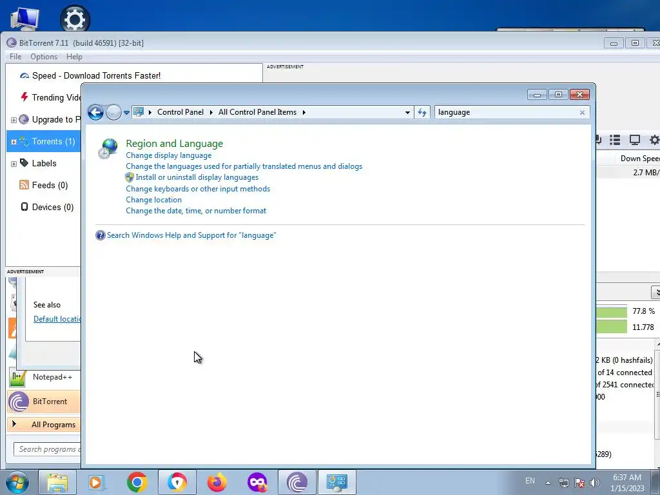Open Region and Language globe icon
Screen dimensions: 660x495
(x=108, y=149)
